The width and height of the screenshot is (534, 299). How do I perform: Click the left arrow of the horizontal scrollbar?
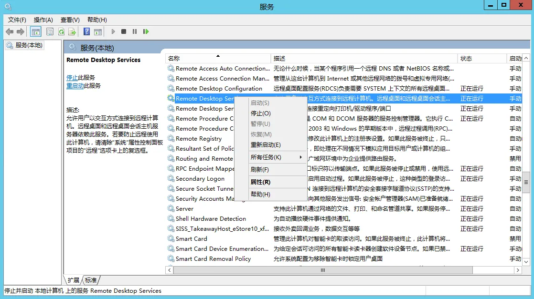[170, 270]
